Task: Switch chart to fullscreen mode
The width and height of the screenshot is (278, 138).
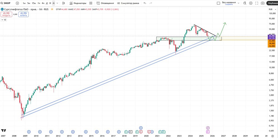Action: tap(257, 3)
